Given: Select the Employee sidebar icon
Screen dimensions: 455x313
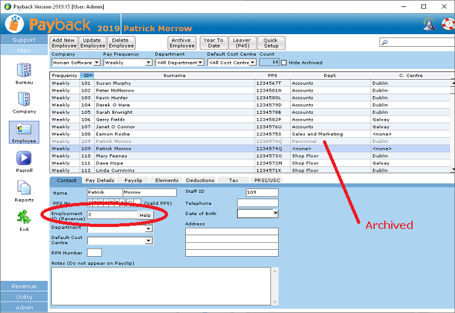Looking at the screenshot, I should coord(24,130).
